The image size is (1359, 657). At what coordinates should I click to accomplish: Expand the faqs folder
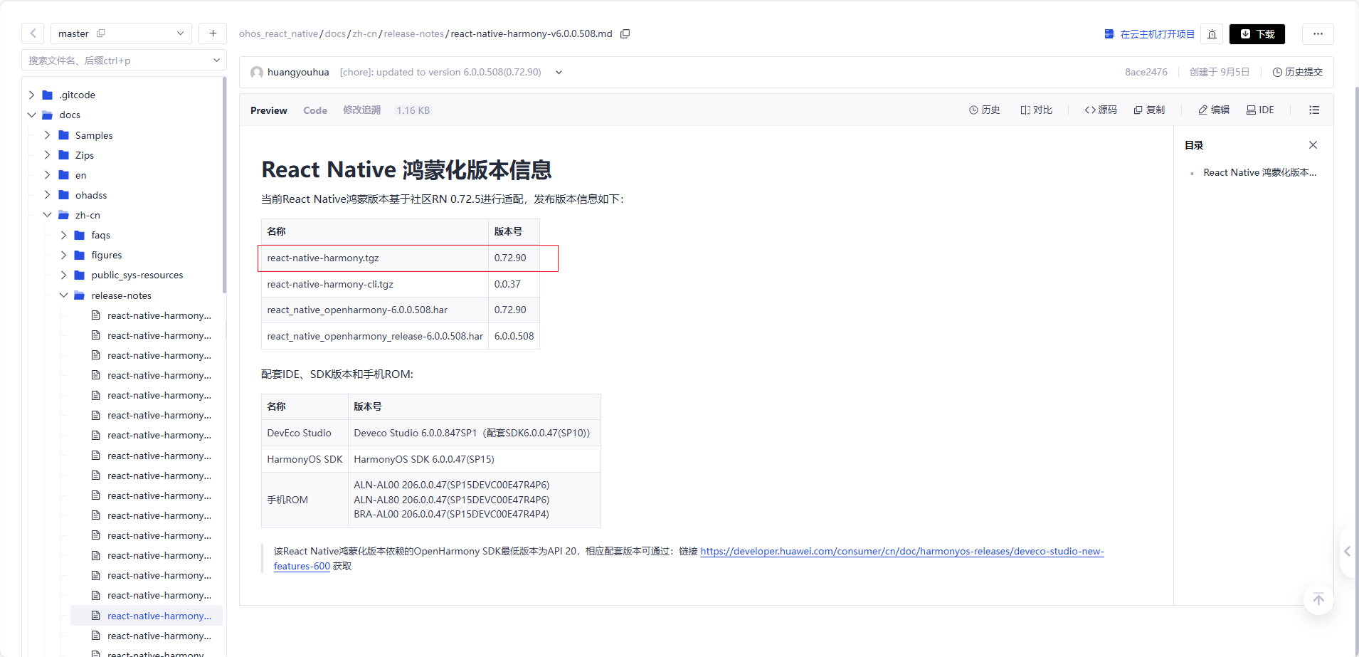tap(63, 235)
